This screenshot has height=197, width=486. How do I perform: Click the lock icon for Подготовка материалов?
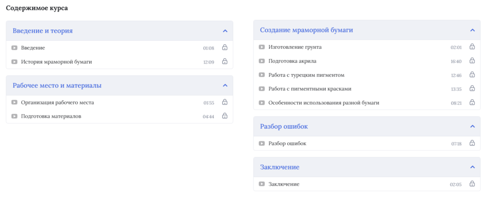pos(225,116)
